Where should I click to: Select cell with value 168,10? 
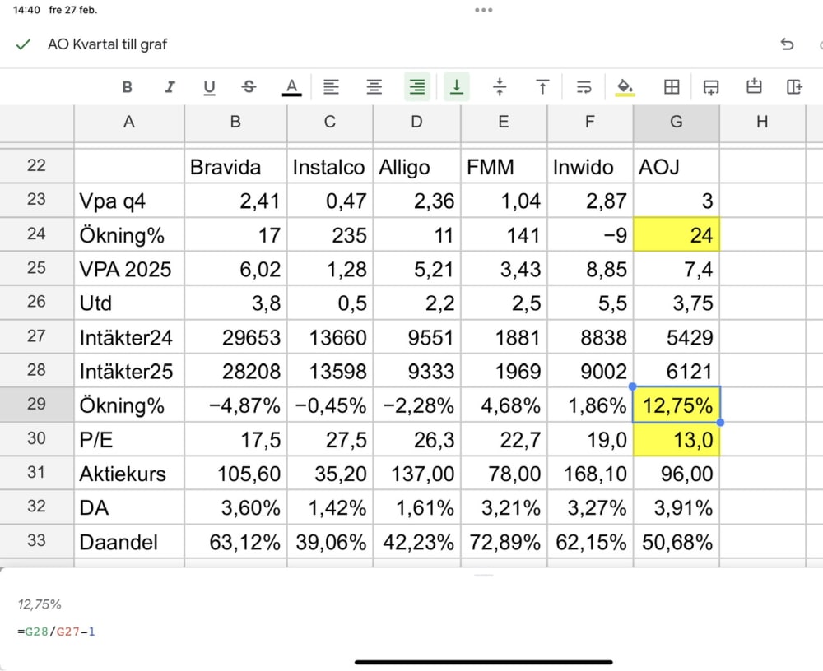click(x=590, y=473)
